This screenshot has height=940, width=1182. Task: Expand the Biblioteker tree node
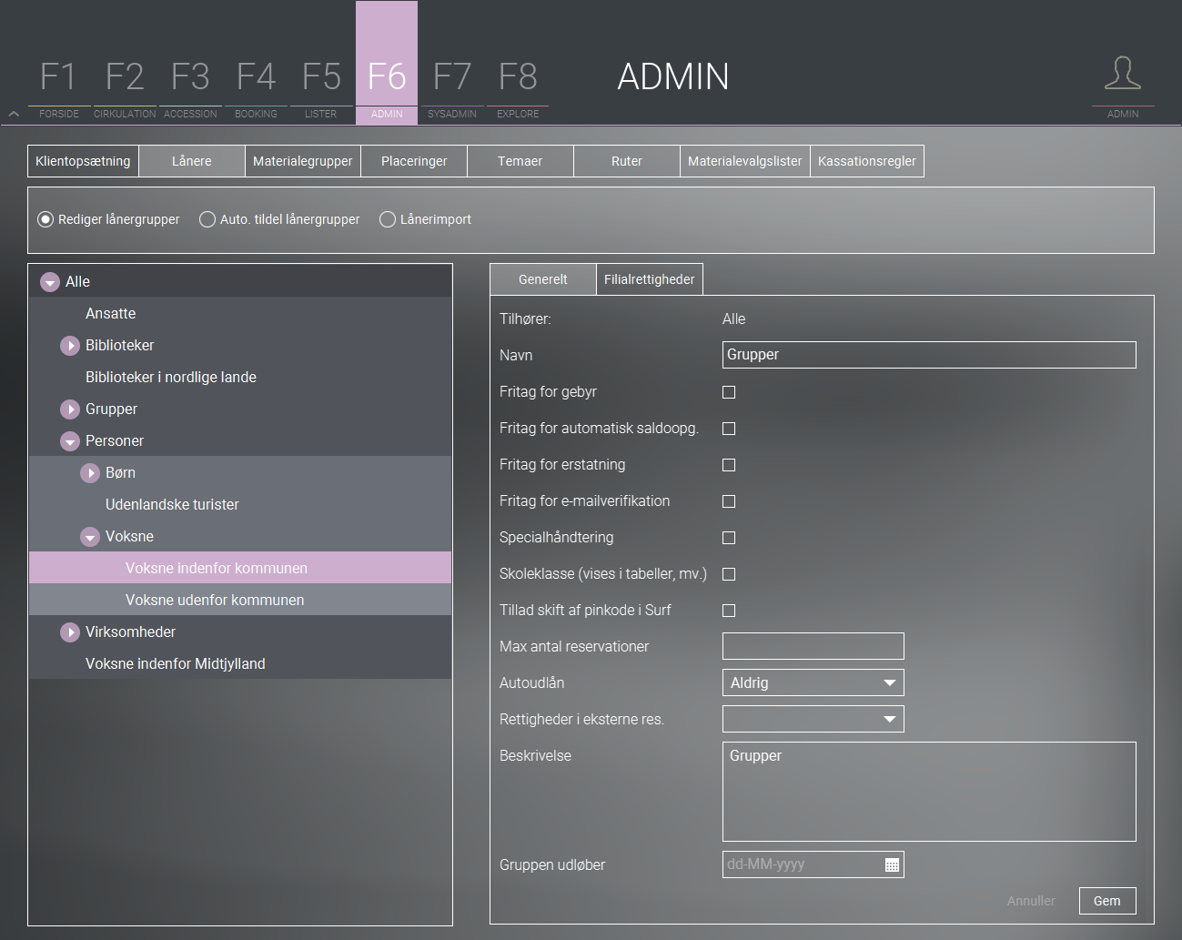click(70, 346)
